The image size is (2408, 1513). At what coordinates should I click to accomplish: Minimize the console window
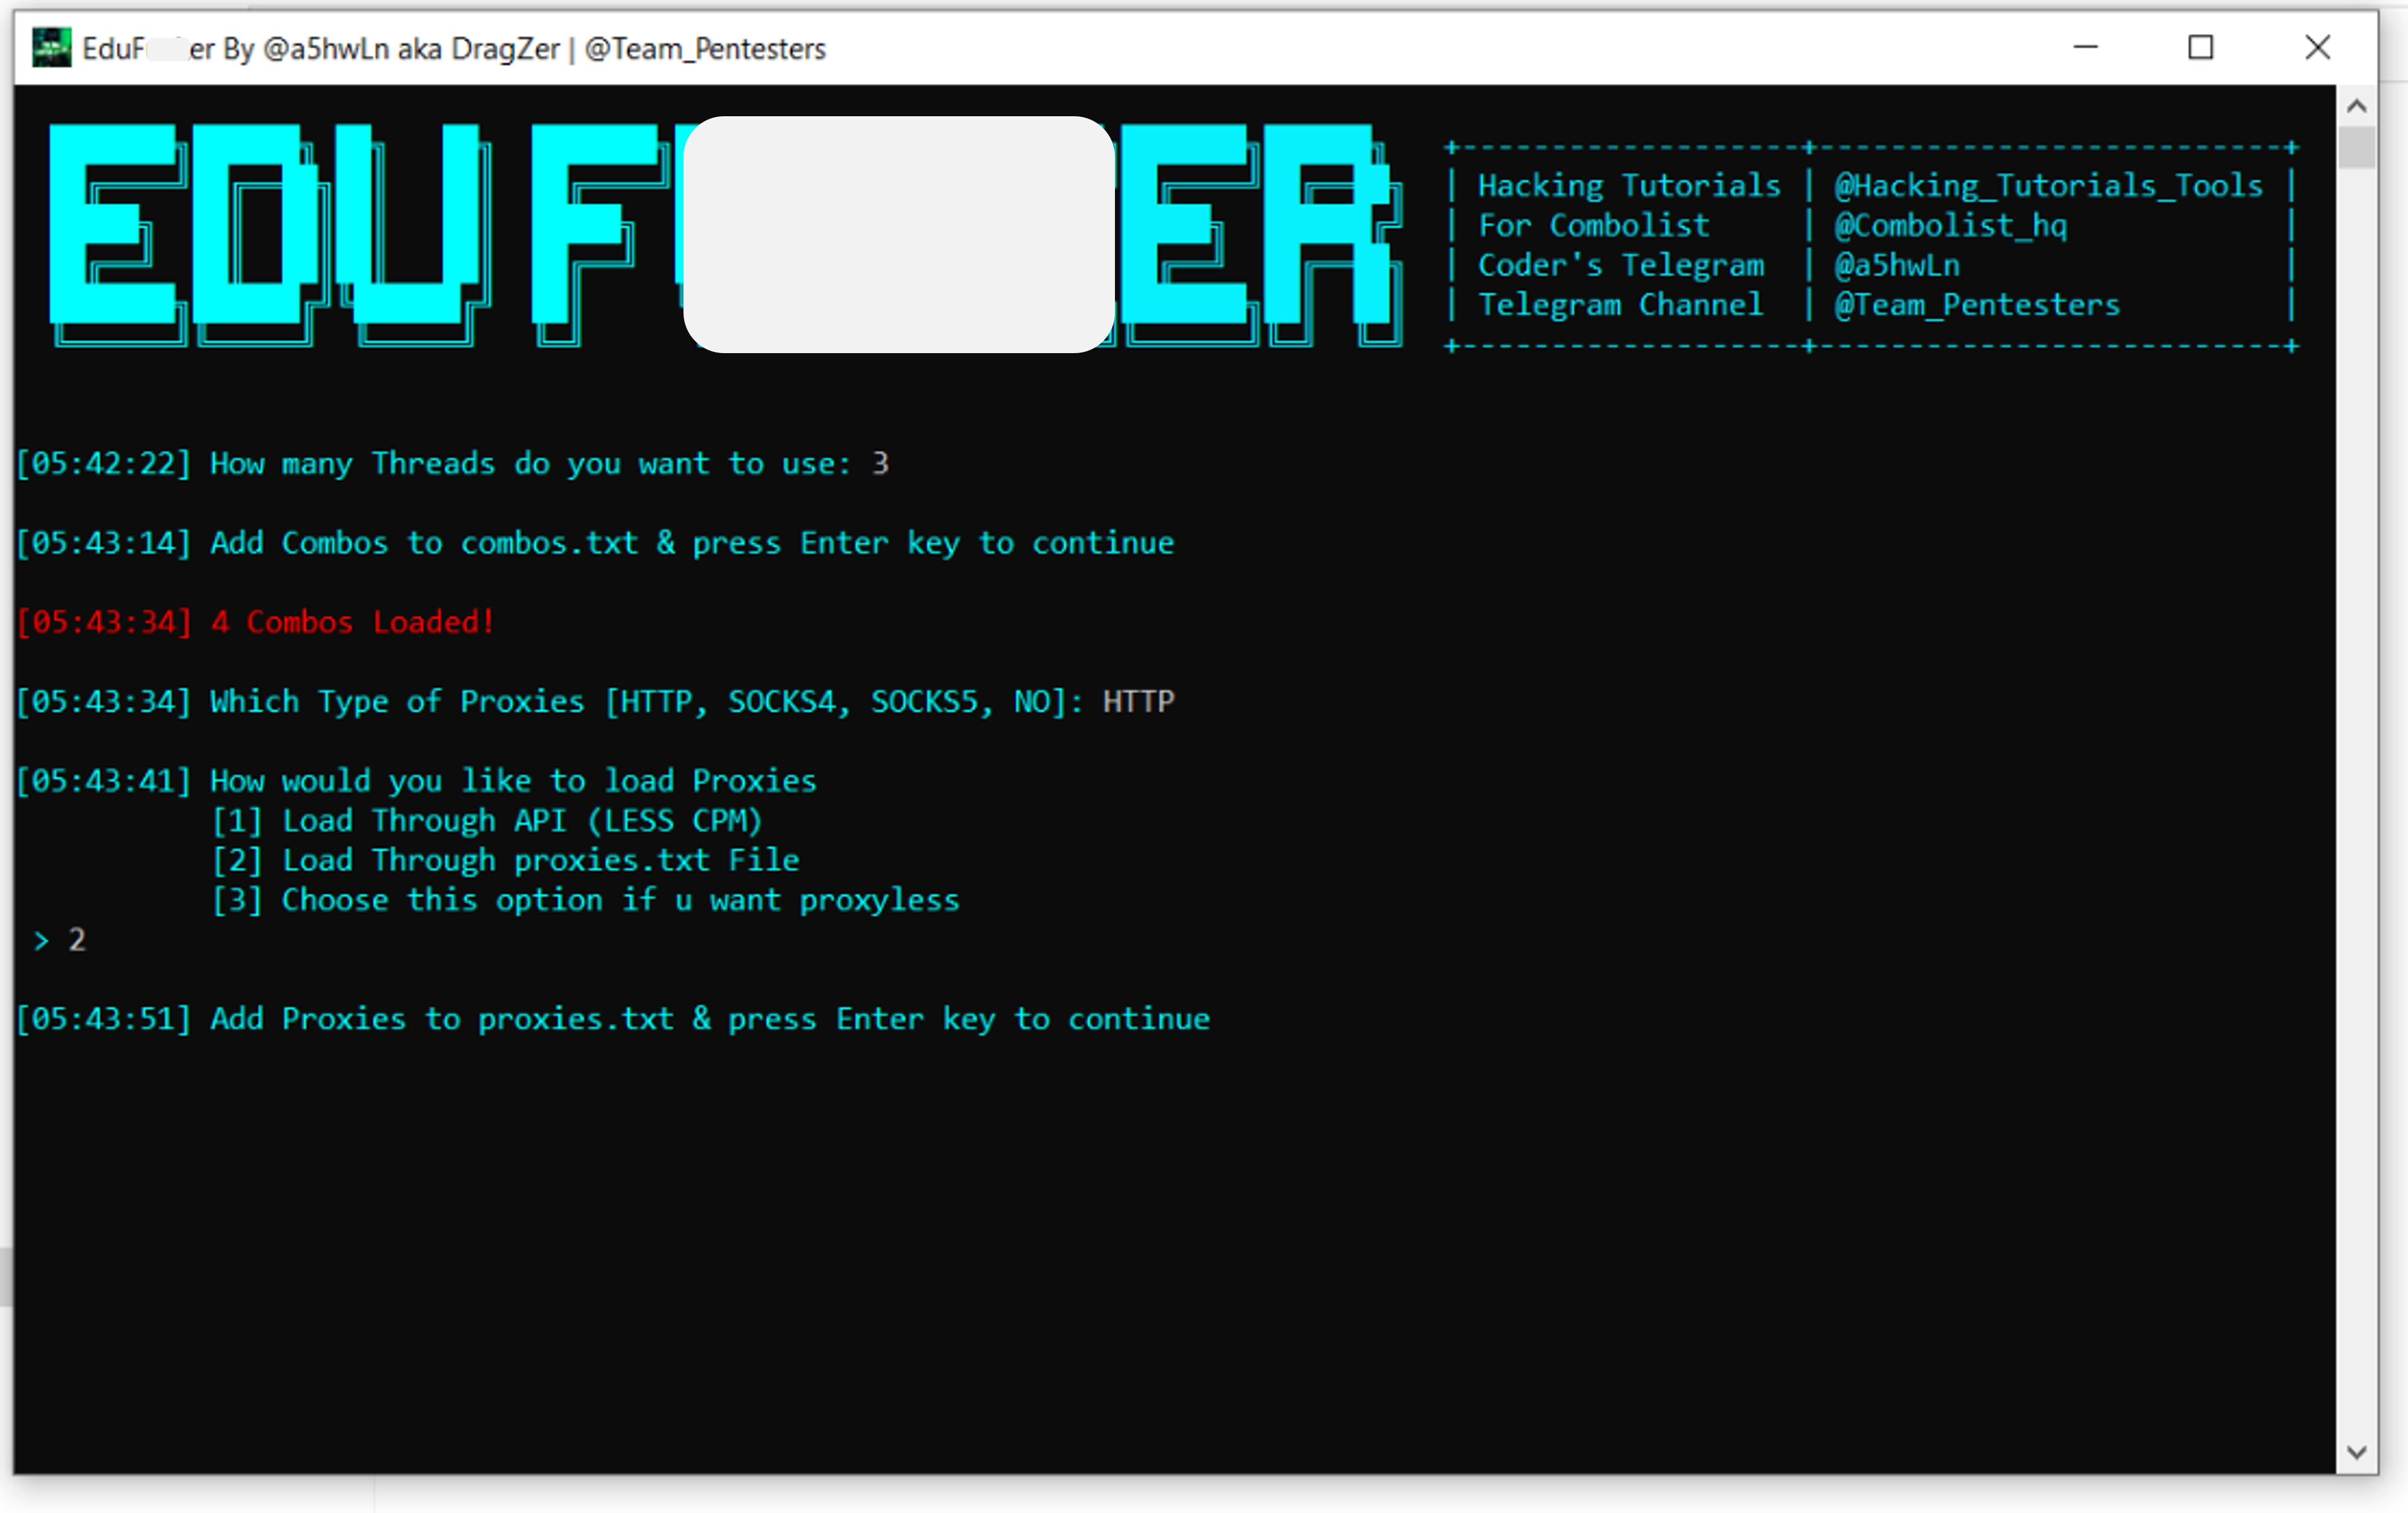(2086, 47)
